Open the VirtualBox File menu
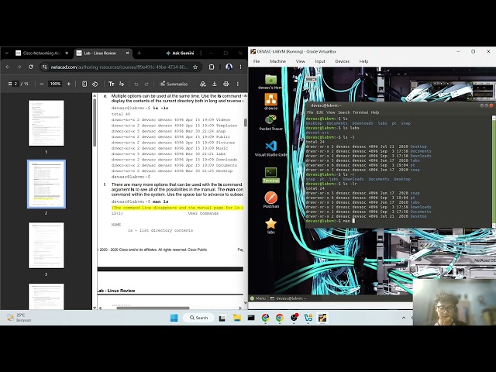This screenshot has height=372, width=496. tap(257, 61)
